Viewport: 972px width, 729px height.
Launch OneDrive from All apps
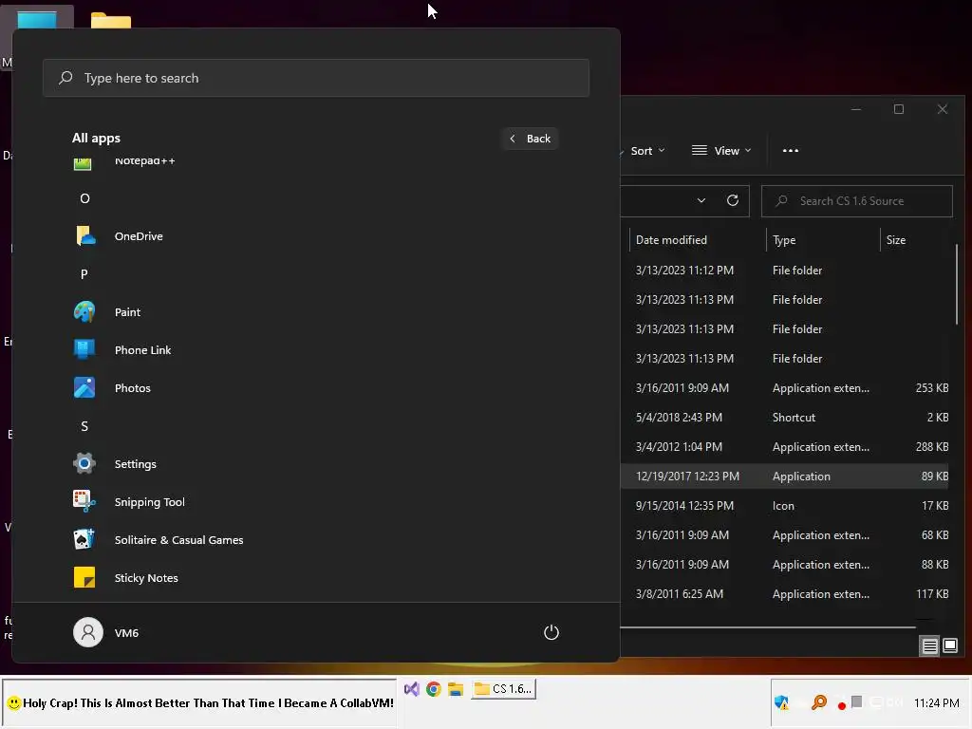coord(139,236)
